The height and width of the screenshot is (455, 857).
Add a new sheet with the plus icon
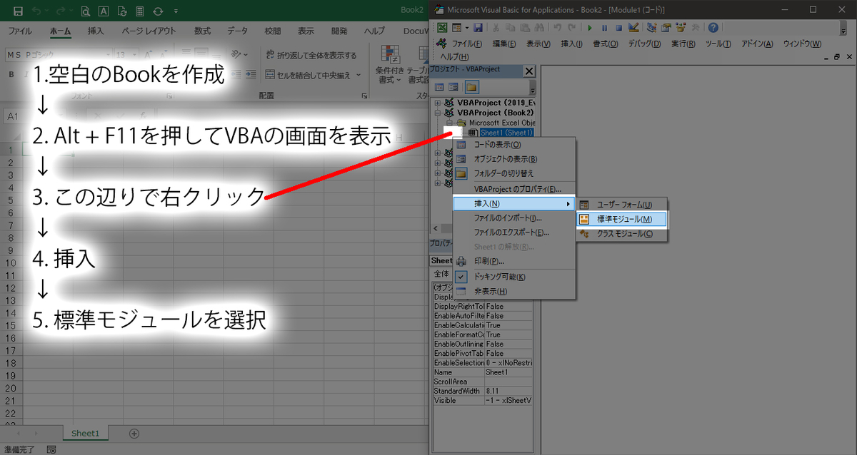click(134, 433)
